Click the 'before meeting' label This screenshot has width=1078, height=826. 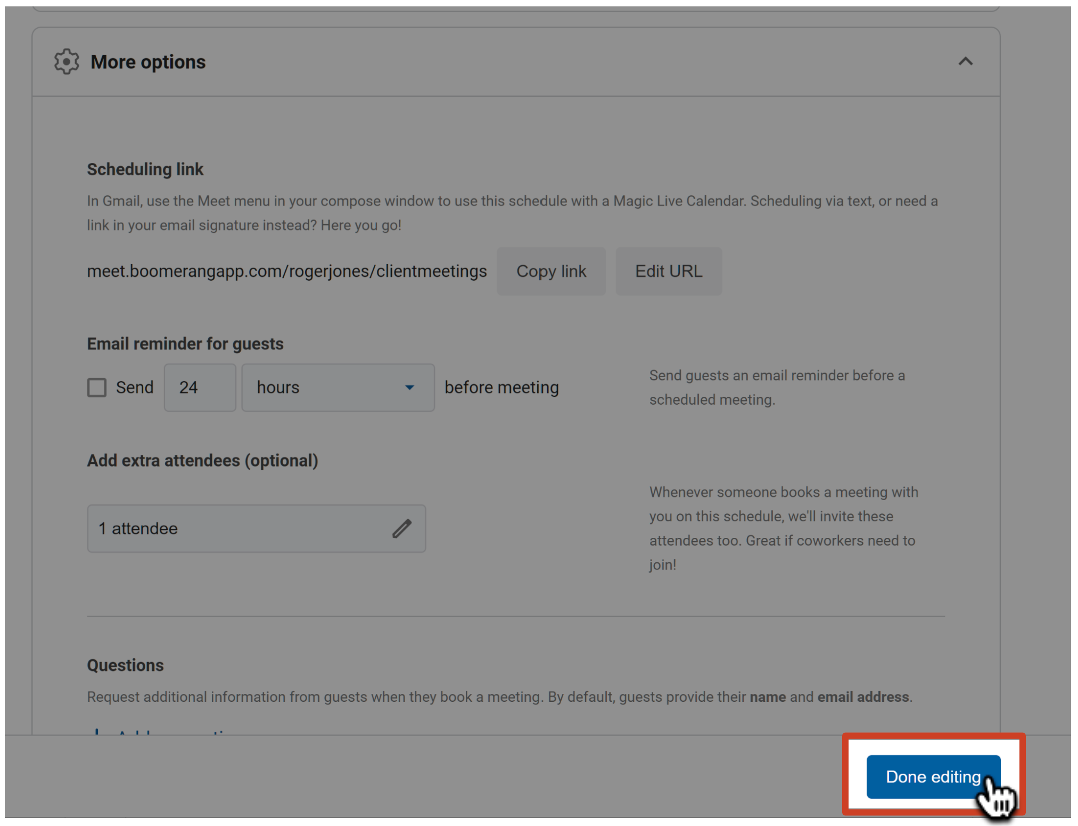pyautogui.click(x=501, y=387)
